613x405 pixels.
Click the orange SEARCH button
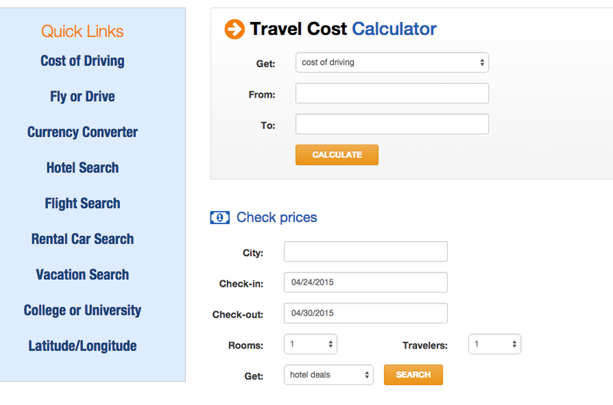pos(413,375)
